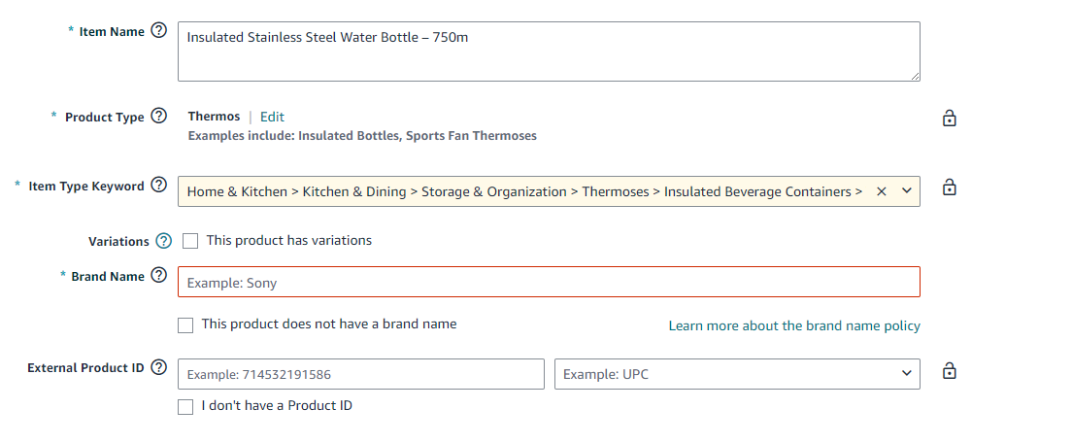Clear Item Type Keyword selection with X

882,191
